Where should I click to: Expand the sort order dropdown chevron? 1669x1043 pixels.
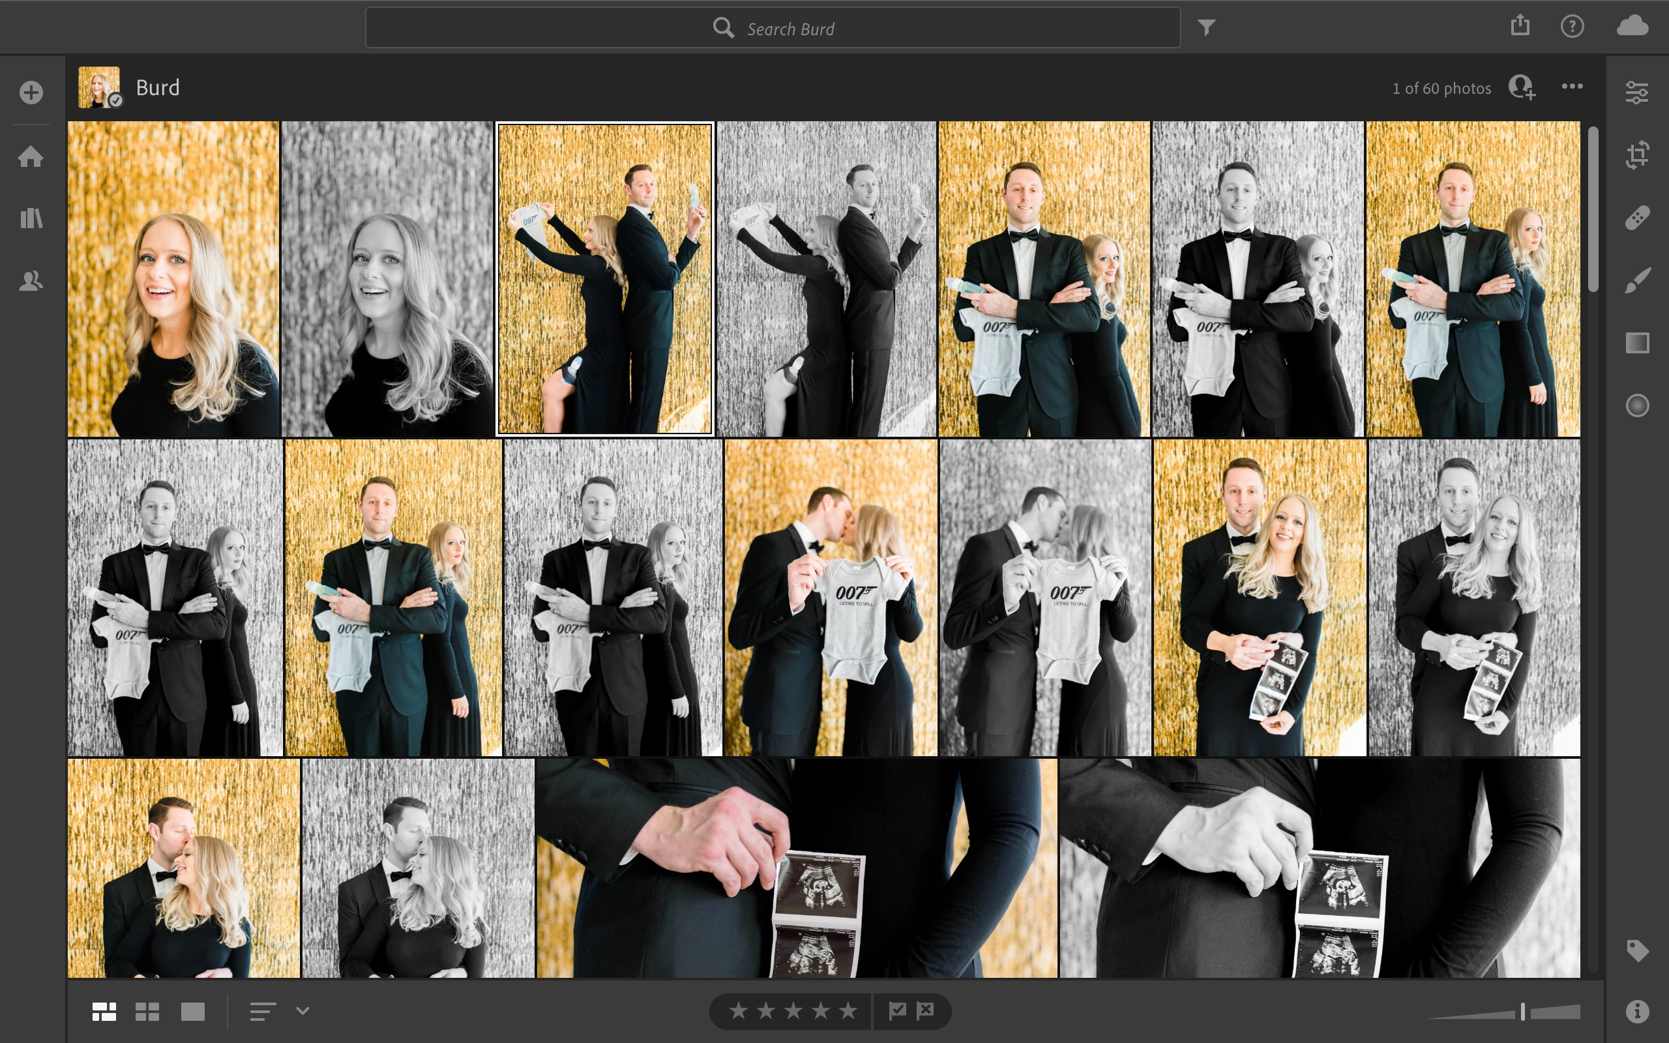302,1010
